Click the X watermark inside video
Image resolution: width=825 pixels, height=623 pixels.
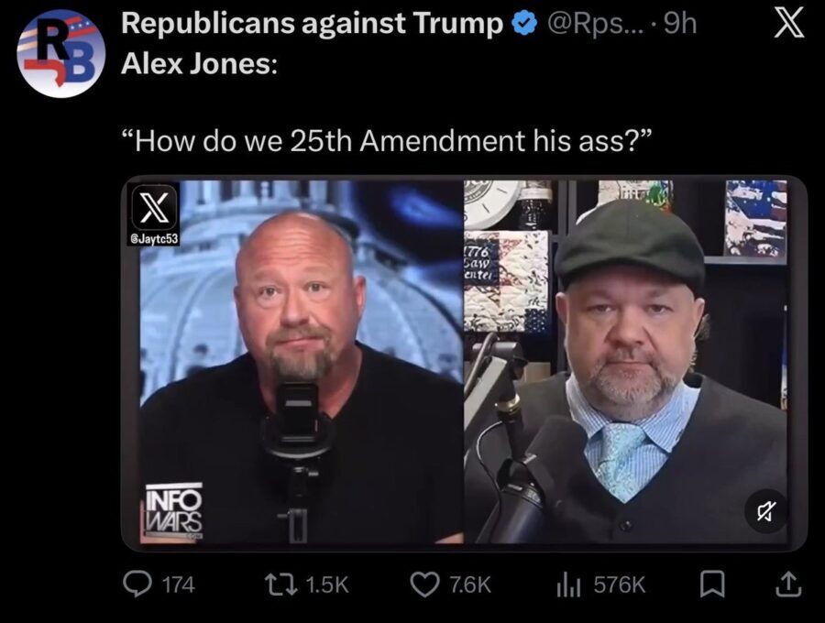[155, 208]
